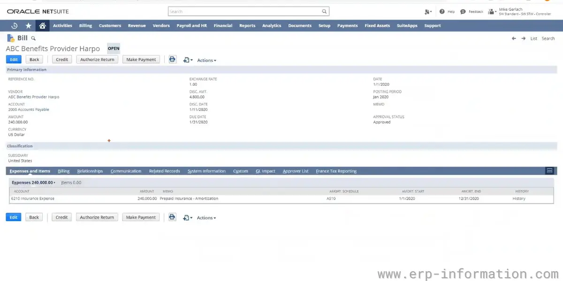Open the Support menu
The width and height of the screenshot is (563, 281).
pyautogui.click(x=433, y=26)
